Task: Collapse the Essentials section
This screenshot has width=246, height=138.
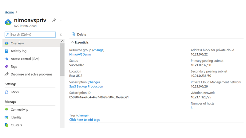Action: point(72,42)
